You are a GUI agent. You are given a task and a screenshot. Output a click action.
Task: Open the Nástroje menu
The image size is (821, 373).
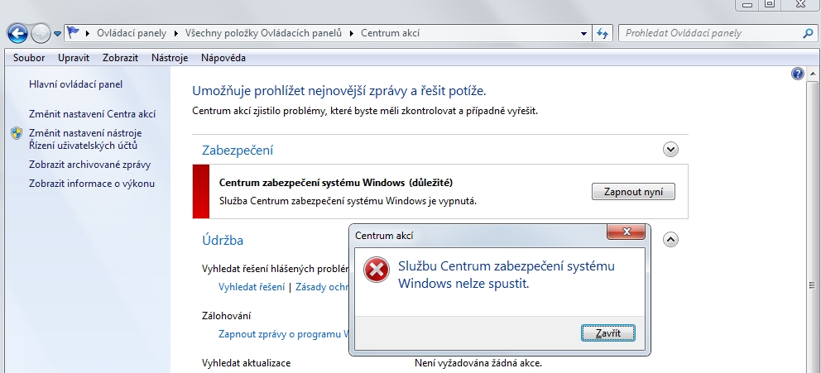tap(170, 58)
